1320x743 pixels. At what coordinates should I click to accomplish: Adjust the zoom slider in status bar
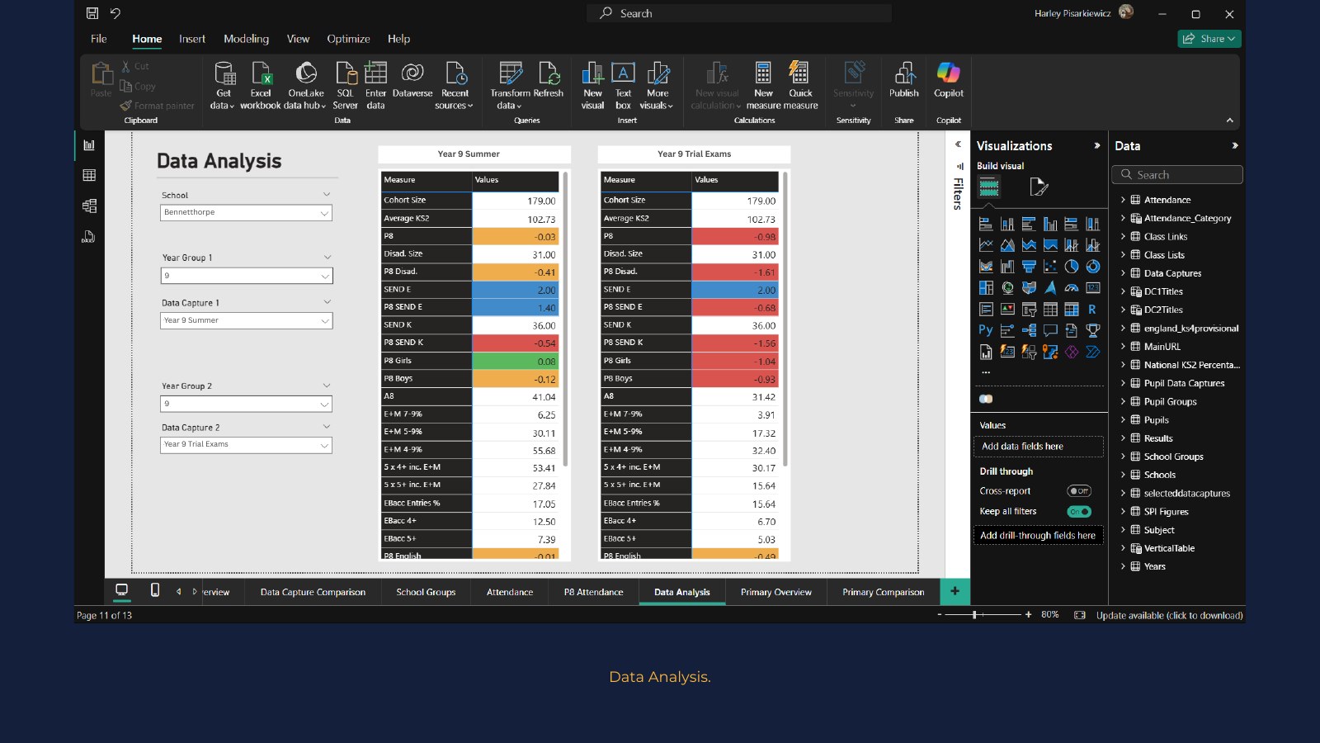click(x=974, y=615)
